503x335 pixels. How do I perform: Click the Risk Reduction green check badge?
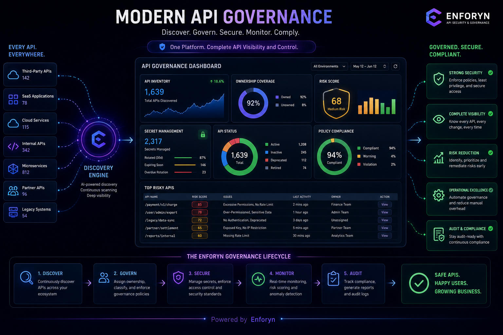491,152
